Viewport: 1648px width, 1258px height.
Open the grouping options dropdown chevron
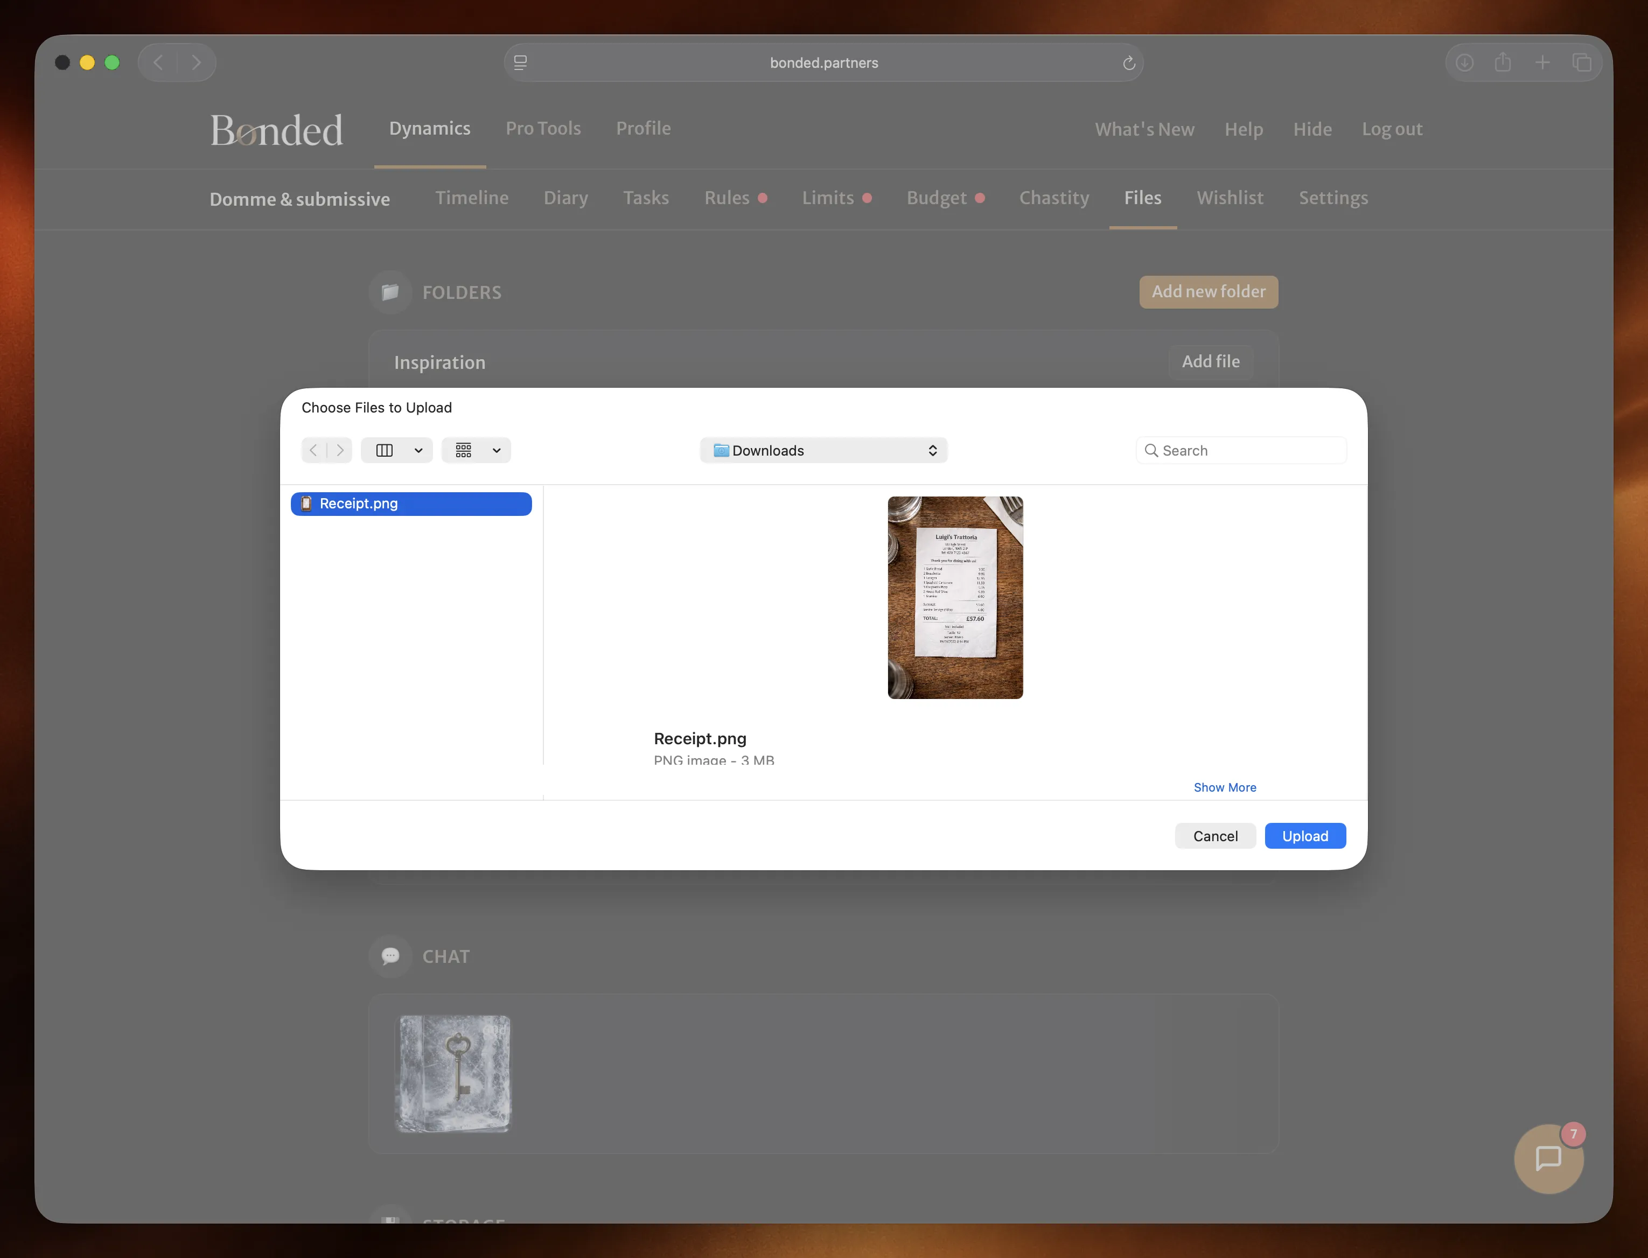pyautogui.click(x=497, y=450)
